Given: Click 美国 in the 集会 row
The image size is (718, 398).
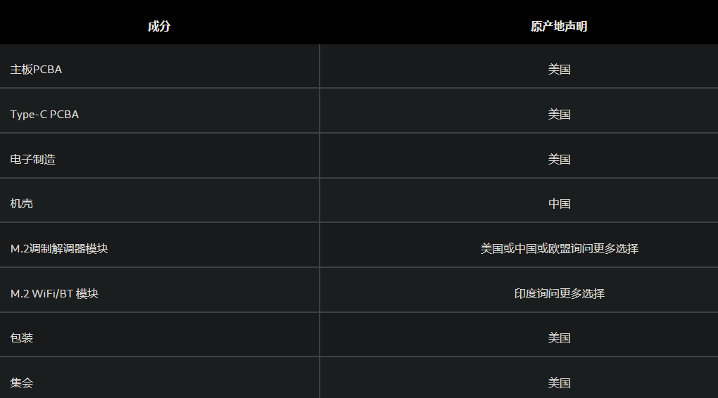Looking at the screenshot, I should (559, 383).
